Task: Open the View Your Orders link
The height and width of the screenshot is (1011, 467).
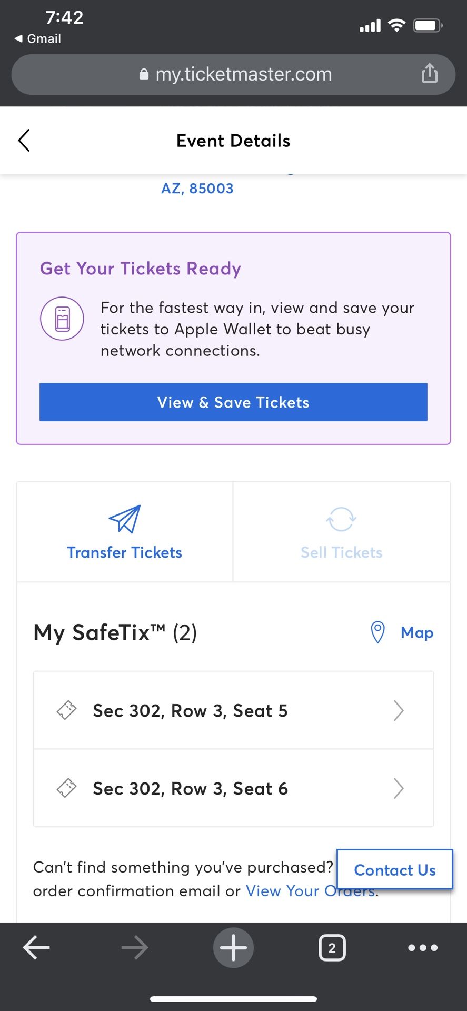Action: click(310, 890)
